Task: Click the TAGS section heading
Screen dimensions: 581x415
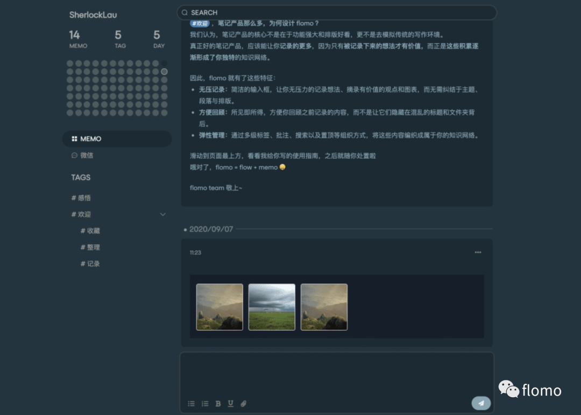Action: [x=81, y=177]
